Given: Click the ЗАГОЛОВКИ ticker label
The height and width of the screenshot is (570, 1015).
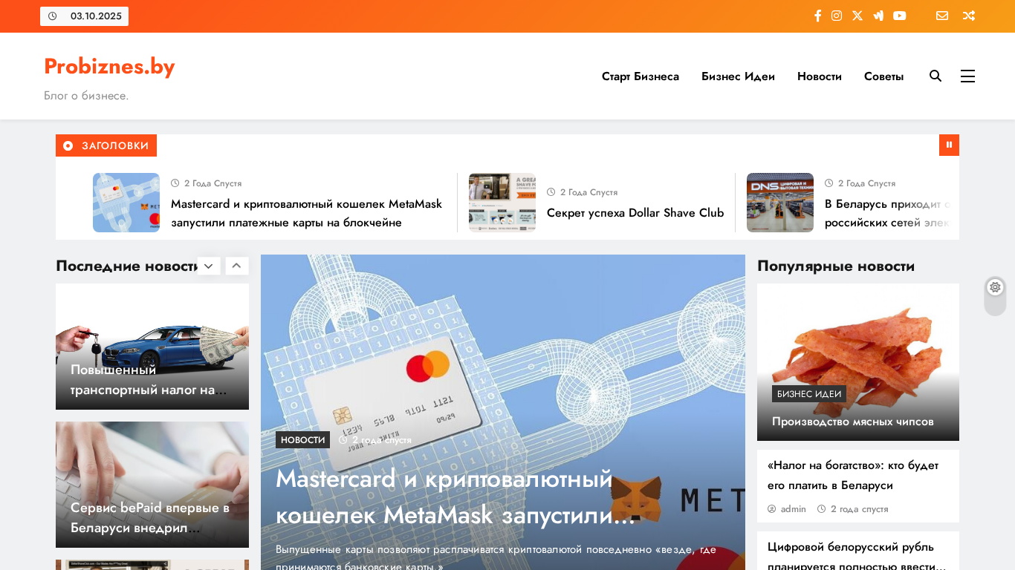Looking at the screenshot, I should 106,145.
